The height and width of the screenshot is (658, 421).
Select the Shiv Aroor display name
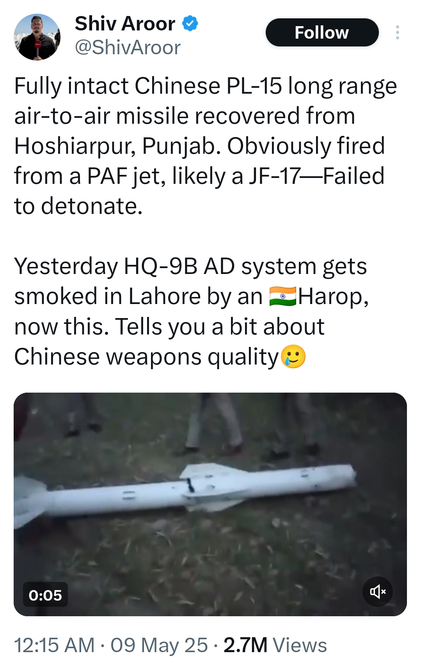coord(125,24)
